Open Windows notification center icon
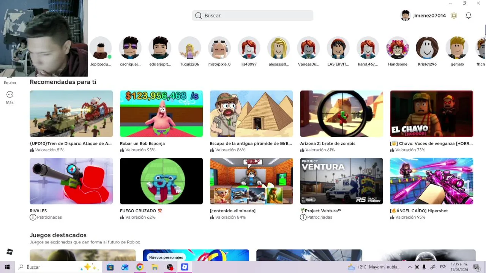Image resolution: width=486 pixels, height=273 pixels. (476, 267)
